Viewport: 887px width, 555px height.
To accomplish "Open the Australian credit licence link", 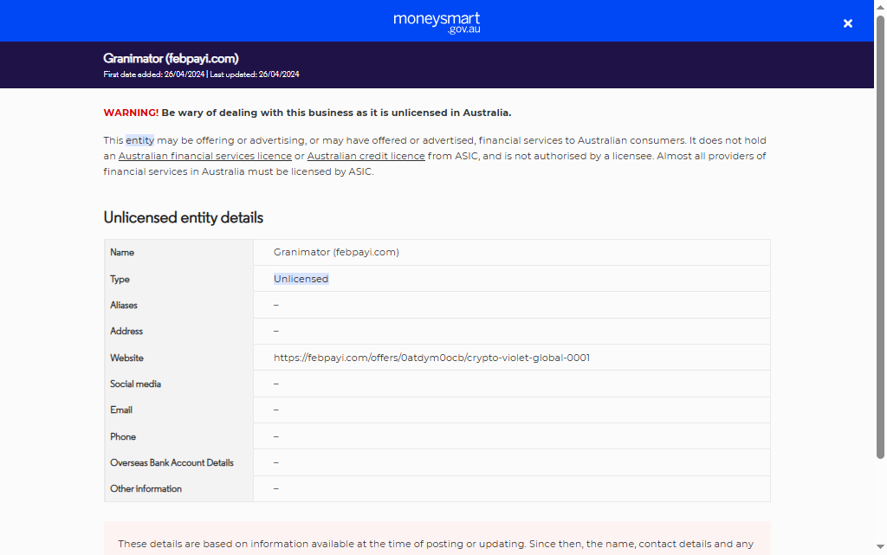I will (366, 157).
